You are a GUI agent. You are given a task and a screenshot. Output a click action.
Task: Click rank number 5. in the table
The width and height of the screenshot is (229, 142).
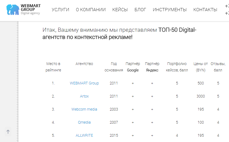point(53,135)
